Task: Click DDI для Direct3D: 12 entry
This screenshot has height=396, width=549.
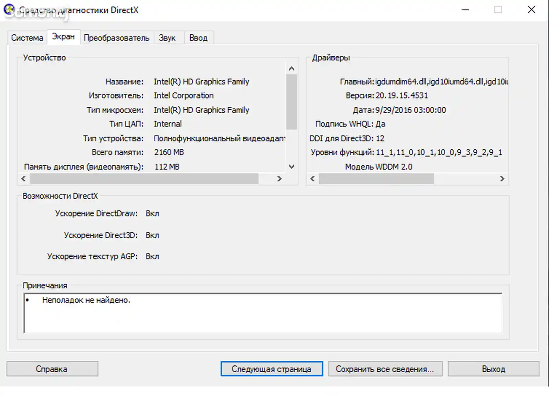Action: pos(347,138)
